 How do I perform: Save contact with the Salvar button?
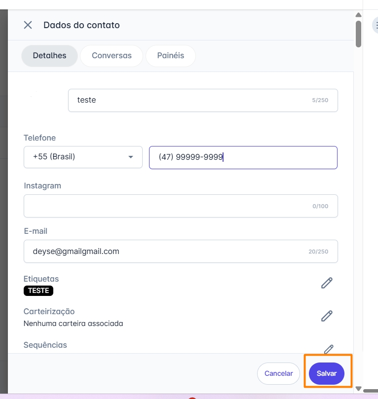(327, 374)
